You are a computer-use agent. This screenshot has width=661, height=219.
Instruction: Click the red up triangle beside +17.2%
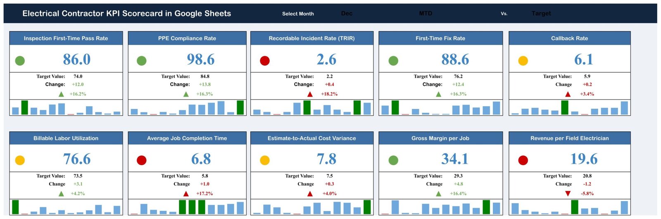point(186,194)
